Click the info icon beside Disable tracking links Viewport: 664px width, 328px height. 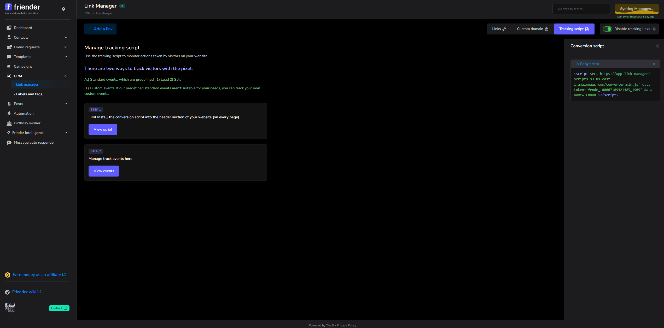click(654, 29)
